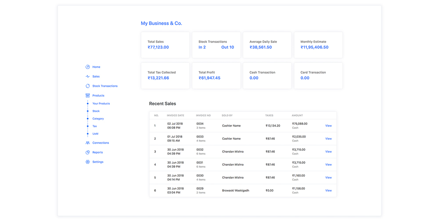439x221 pixels.
Task: Click the Monthly Estimate card
Action: point(318,45)
